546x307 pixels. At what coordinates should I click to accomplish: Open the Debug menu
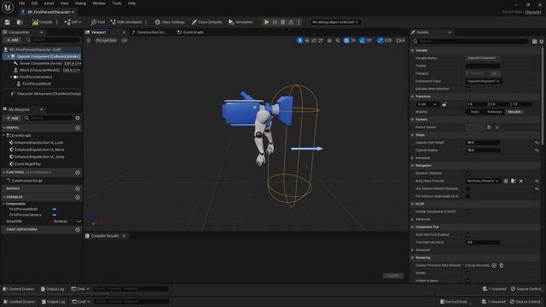(80, 3)
